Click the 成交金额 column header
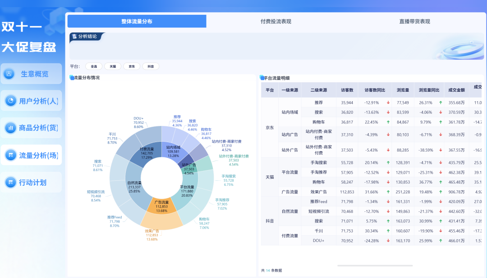 click(456, 90)
